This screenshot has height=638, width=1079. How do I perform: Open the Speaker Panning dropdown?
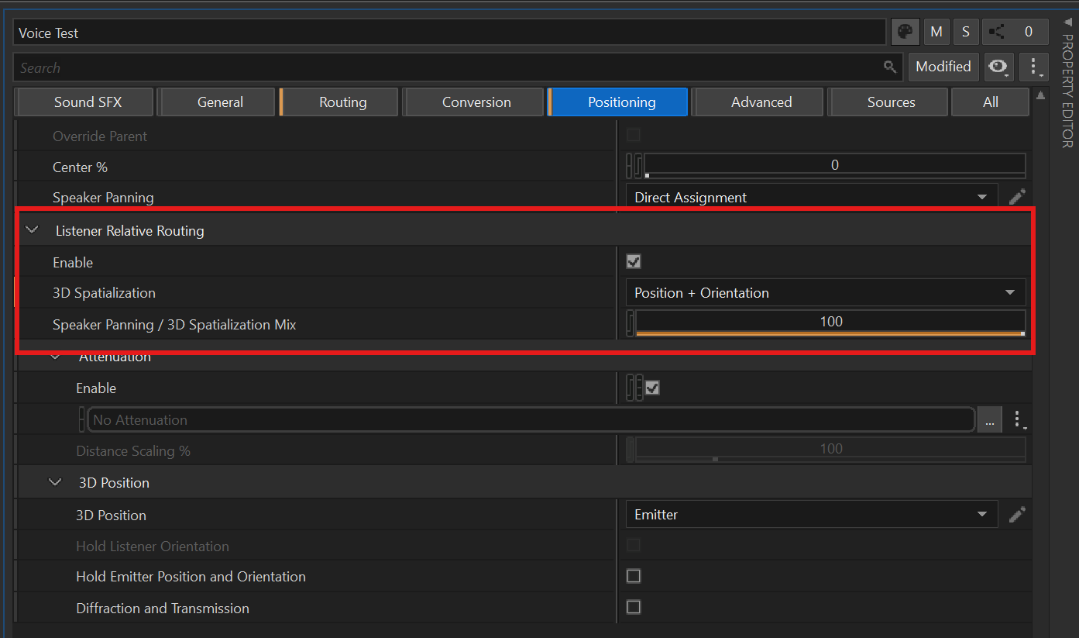810,197
